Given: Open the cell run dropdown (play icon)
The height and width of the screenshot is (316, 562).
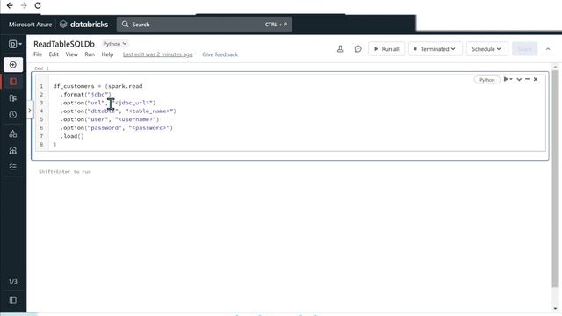Looking at the screenshot, I should (508, 79).
